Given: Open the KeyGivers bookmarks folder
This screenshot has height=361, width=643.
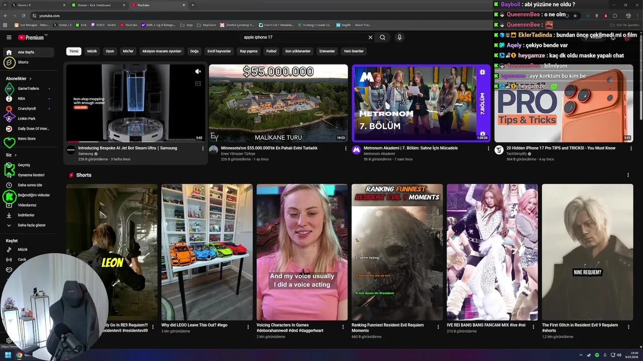Looking at the screenshot, I should (x=207, y=25).
